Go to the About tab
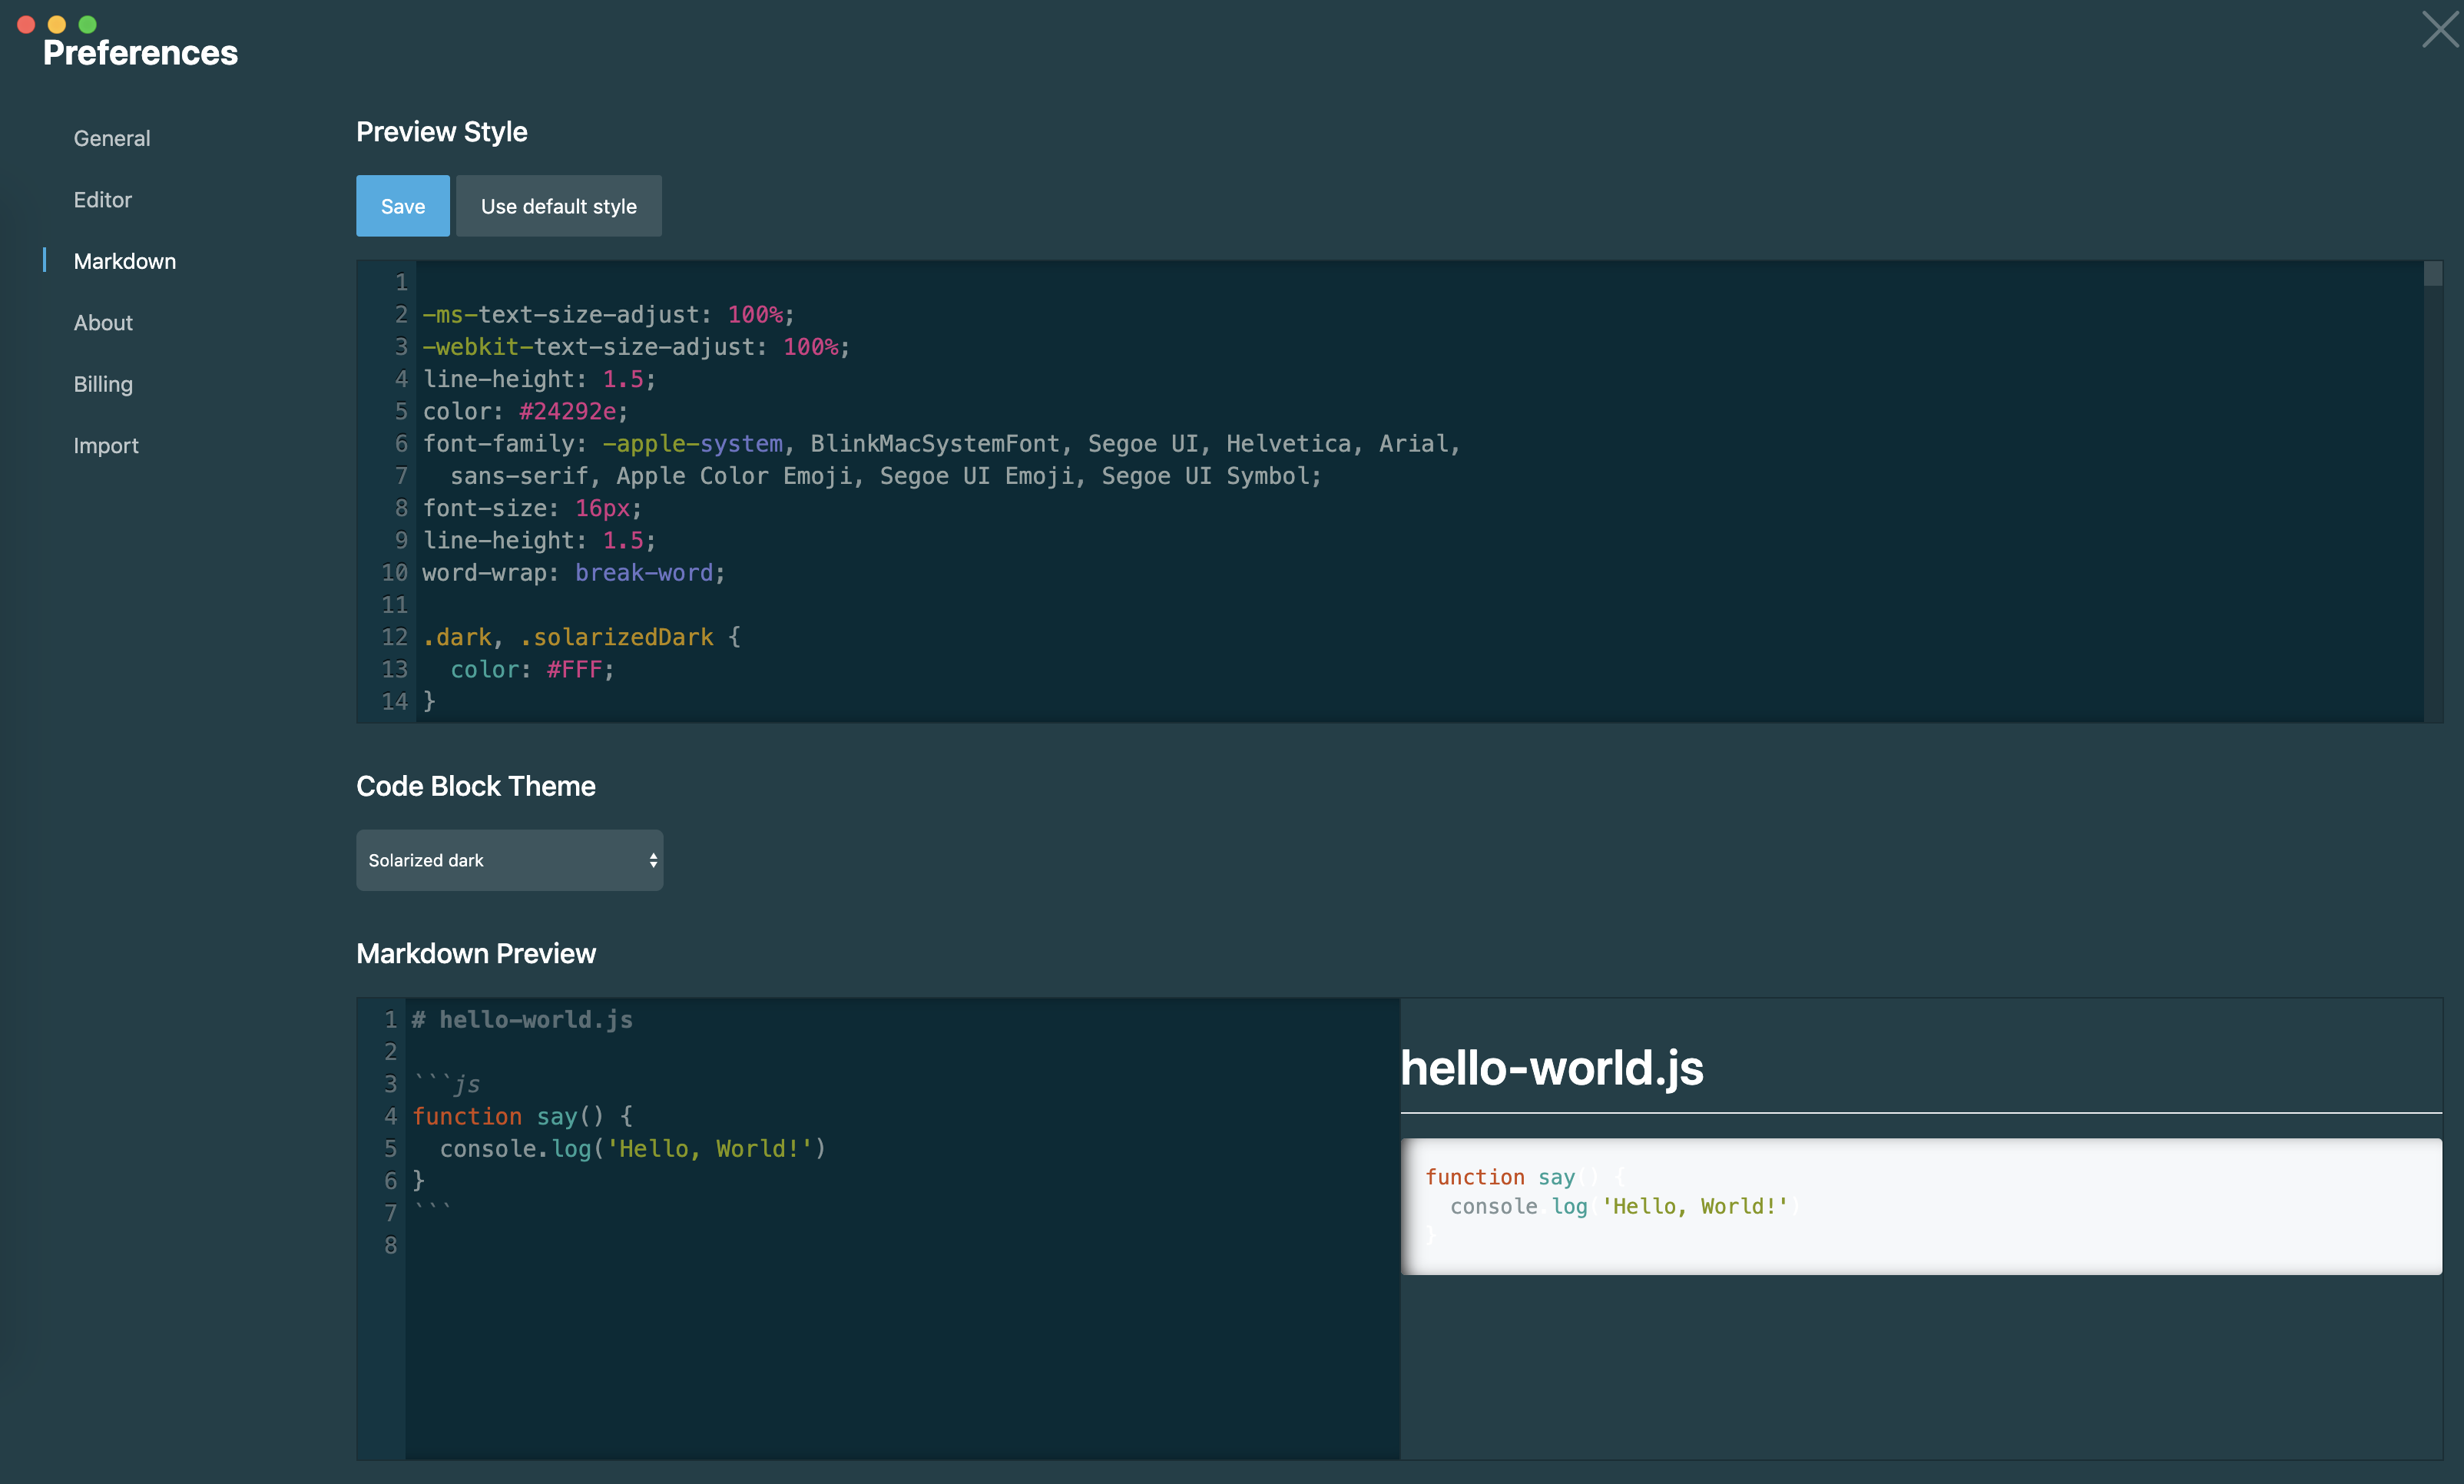The width and height of the screenshot is (2464, 1484). (x=103, y=323)
